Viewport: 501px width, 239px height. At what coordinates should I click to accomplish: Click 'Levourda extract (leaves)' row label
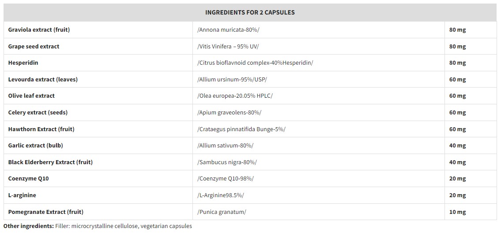point(43,80)
